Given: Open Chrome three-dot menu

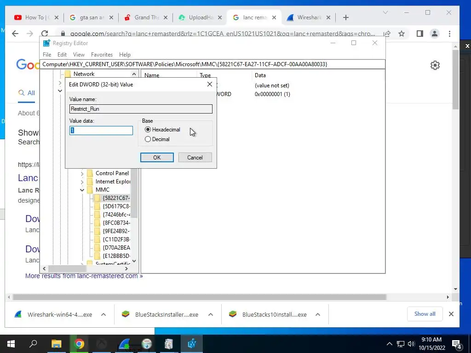Looking at the screenshot, I should click(x=449, y=34).
